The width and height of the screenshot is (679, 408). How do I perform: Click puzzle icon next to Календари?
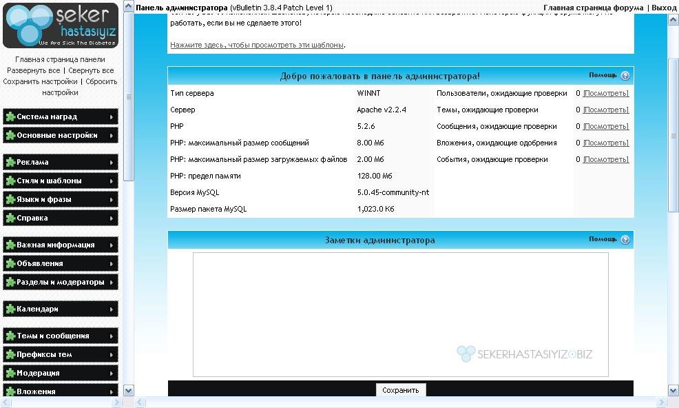pos(10,309)
